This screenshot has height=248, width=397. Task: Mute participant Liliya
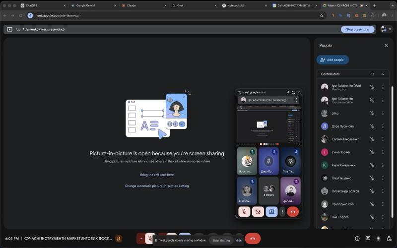[372, 113]
